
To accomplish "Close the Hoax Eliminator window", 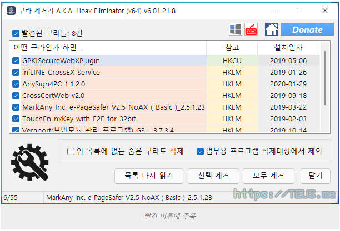I will tap(325, 11).
